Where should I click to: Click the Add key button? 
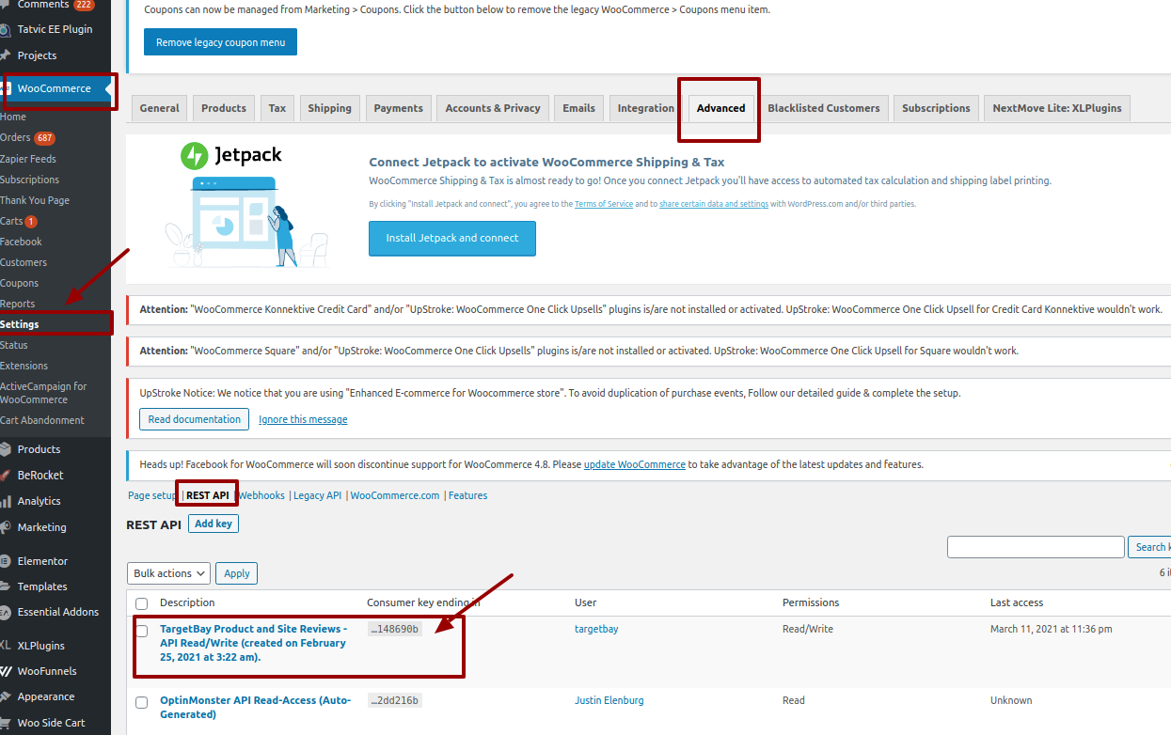(x=214, y=524)
